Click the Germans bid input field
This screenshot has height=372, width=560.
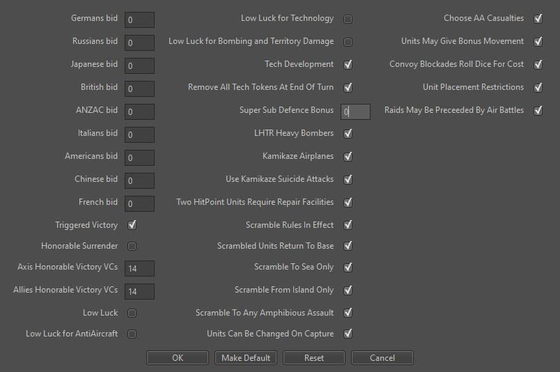click(140, 20)
